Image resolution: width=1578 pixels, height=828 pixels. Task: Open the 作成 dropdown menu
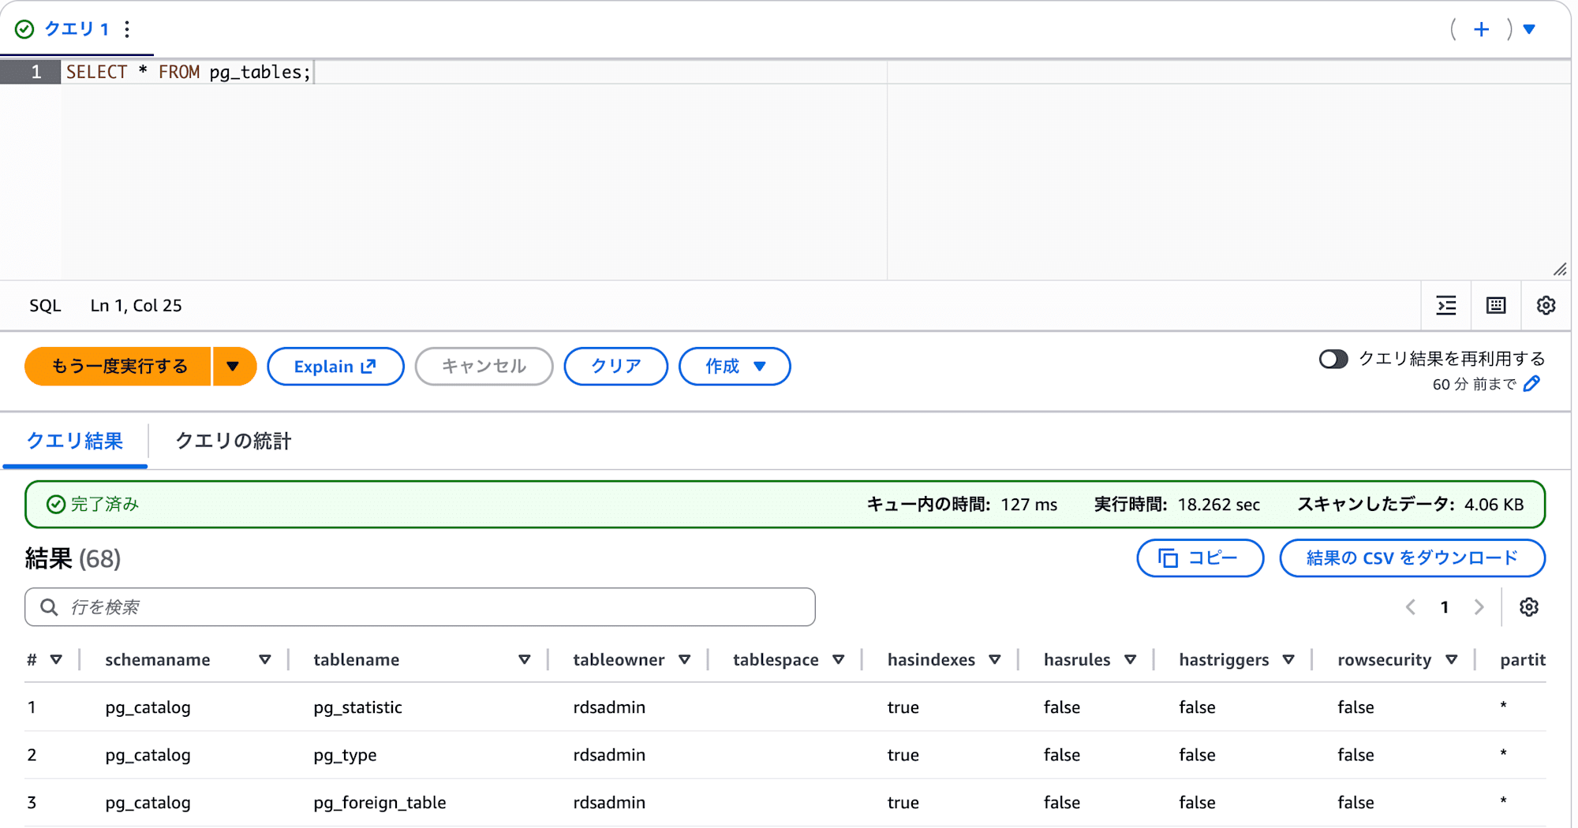pos(734,367)
